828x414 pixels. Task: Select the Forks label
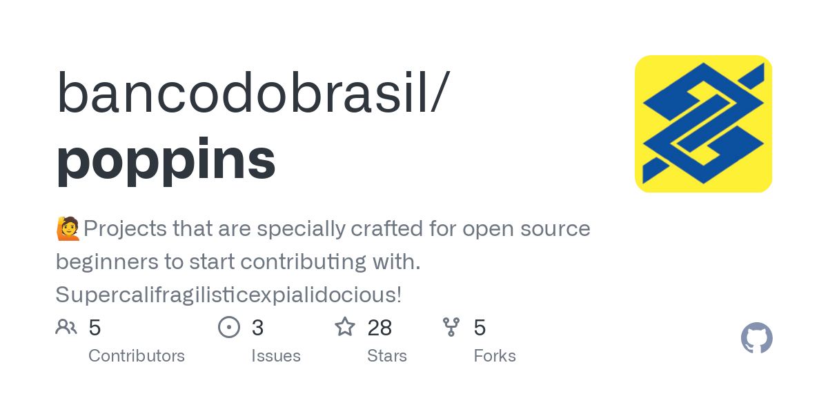[495, 356]
